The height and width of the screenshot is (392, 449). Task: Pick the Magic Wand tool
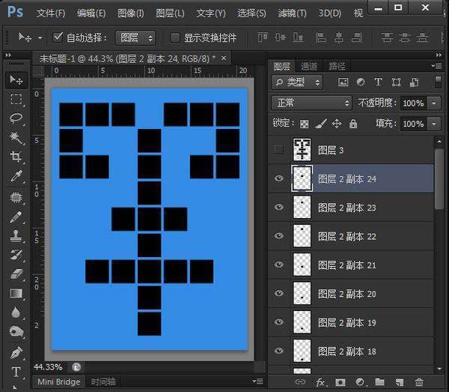point(16,138)
